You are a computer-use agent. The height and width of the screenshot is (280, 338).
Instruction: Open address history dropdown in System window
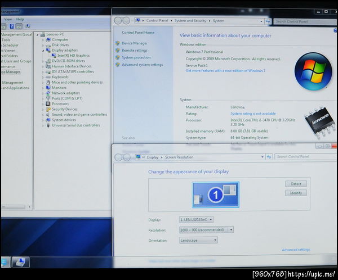point(261,21)
